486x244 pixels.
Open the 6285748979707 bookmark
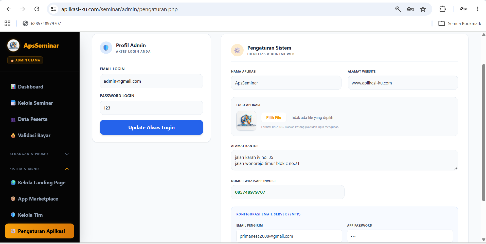[42, 24]
